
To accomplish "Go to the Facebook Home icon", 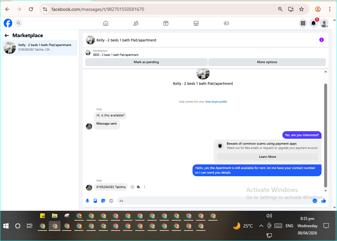I will (x=106, y=23).
